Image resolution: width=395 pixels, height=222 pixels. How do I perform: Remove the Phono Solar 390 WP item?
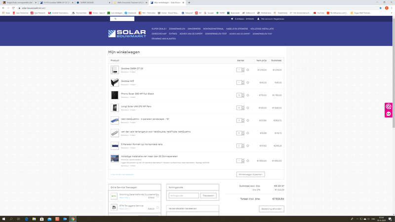point(248,95)
